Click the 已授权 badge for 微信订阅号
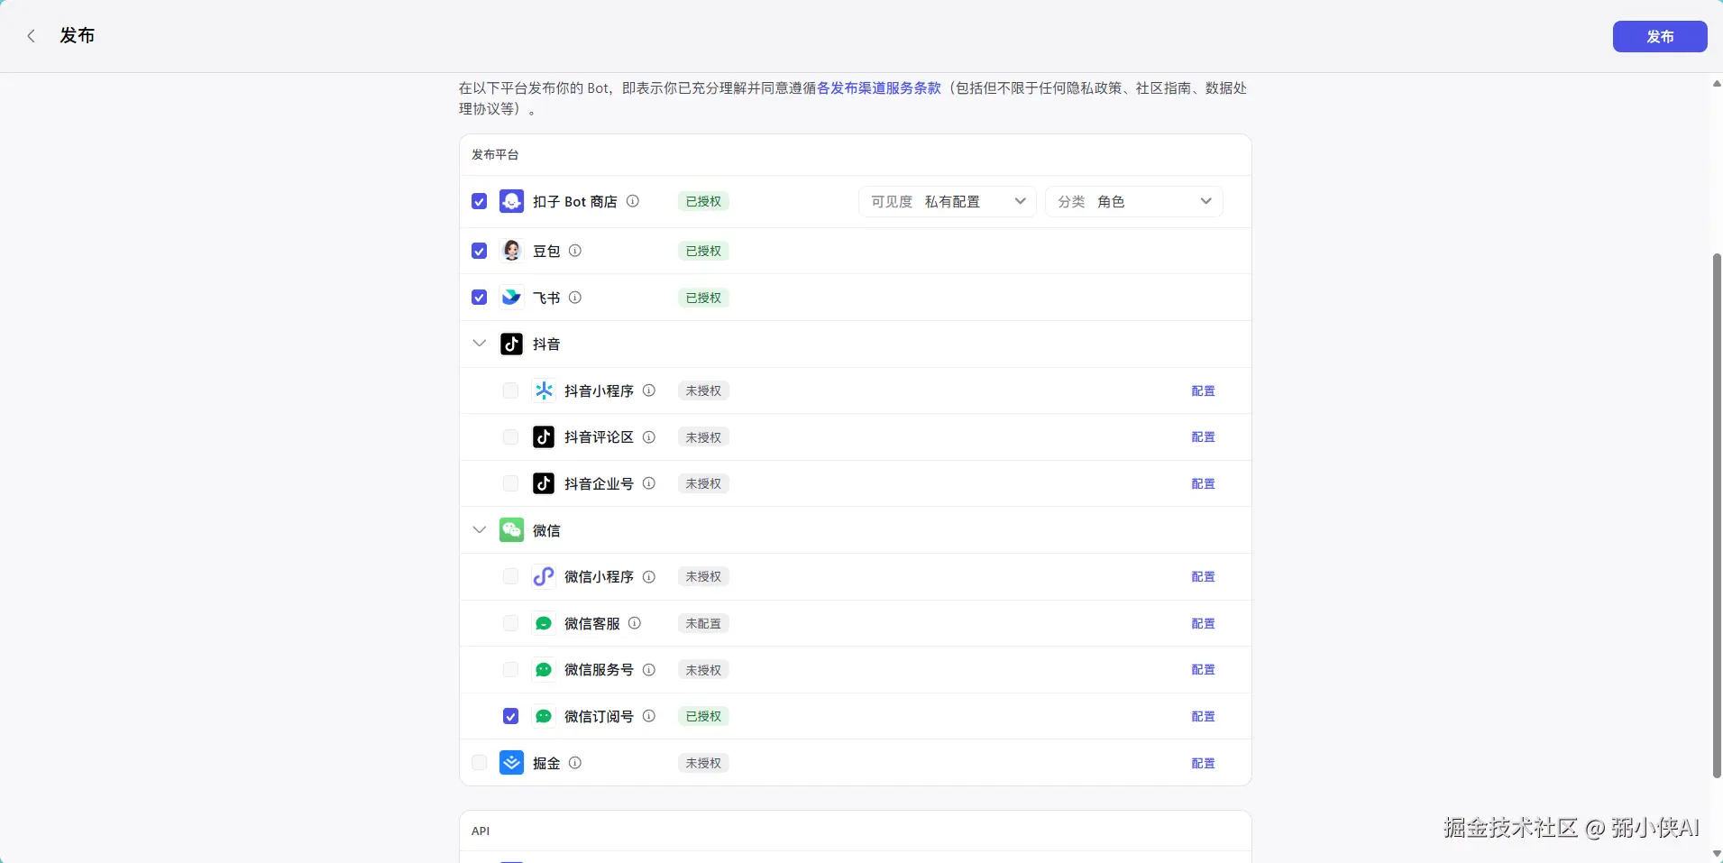1723x863 pixels. 703,716
